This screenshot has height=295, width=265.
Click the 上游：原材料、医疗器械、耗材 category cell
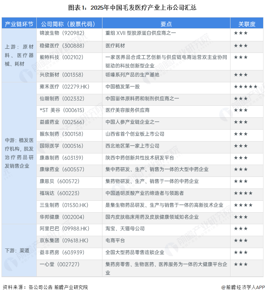[19, 55]
